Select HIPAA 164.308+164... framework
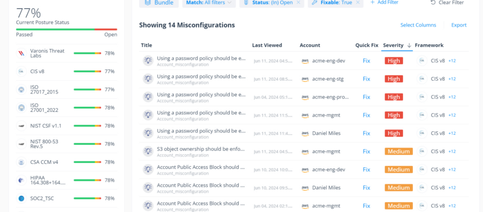Image resolution: width=483 pixels, height=212 pixels. [x=67, y=180]
